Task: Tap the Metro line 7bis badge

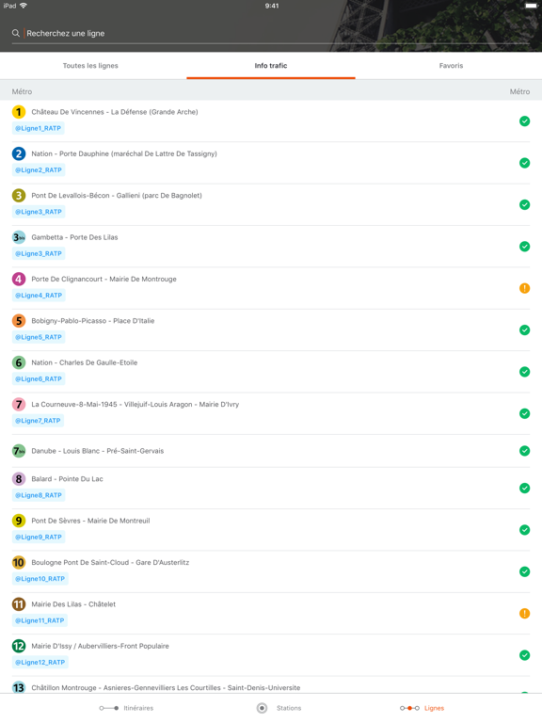Action: 19,451
